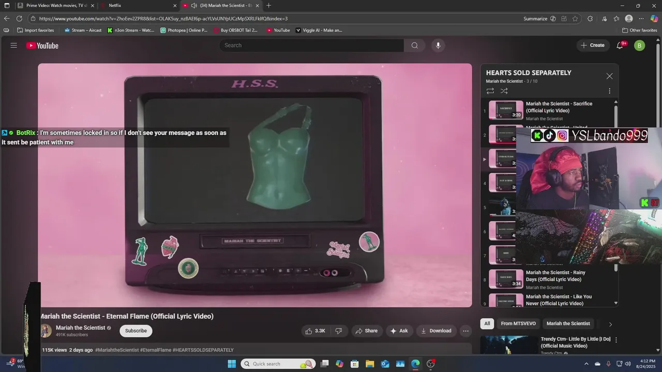Like the Eternal Flame video
The image size is (662, 372).
point(315,331)
